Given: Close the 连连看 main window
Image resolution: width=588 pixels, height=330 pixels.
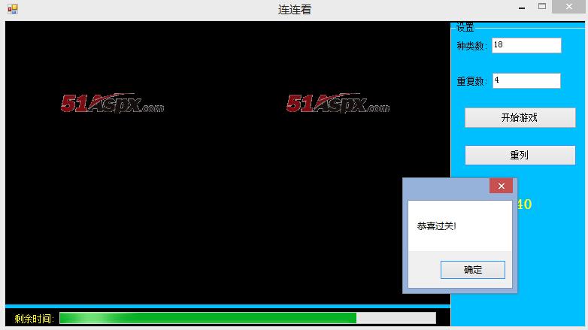Looking at the screenshot, I should [x=569, y=7].
